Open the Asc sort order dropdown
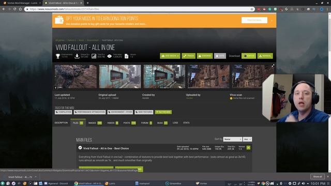This screenshot has height=186, width=331. (x=247, y=139)
